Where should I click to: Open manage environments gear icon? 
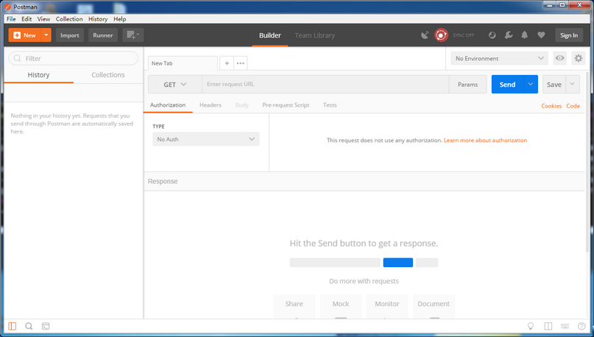click(x=578, y=58)
